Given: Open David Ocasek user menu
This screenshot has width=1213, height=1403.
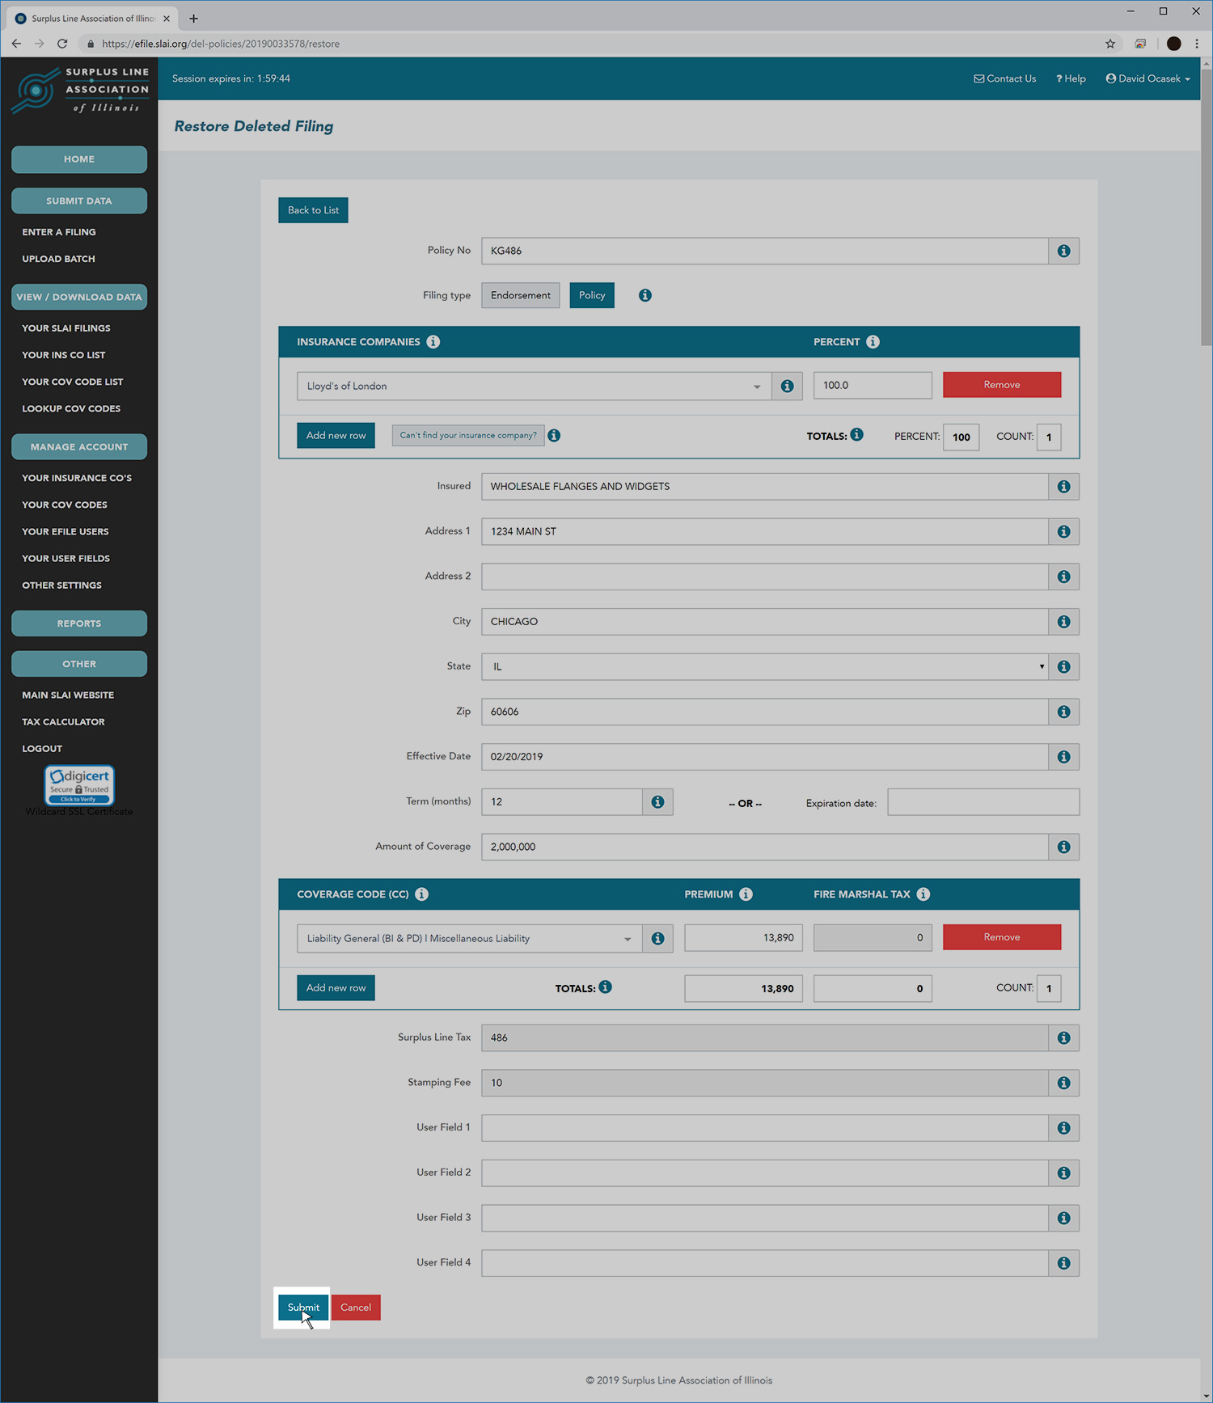Looking at the screenshot, I should tap(1147, 78).
